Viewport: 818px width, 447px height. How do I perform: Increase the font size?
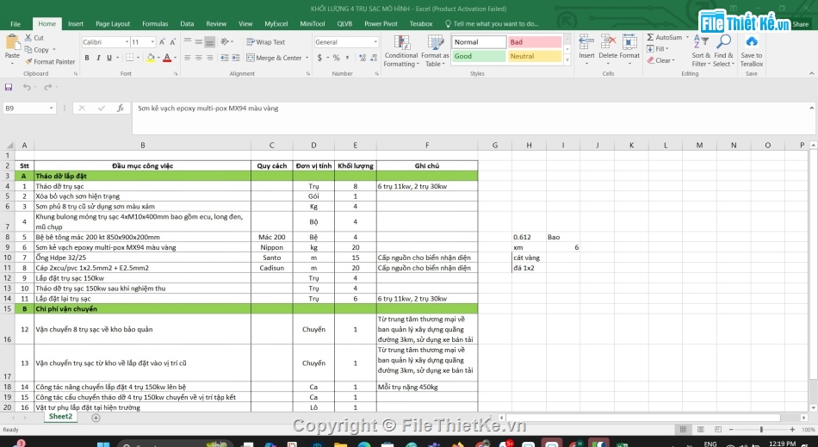tap(162, 41)
